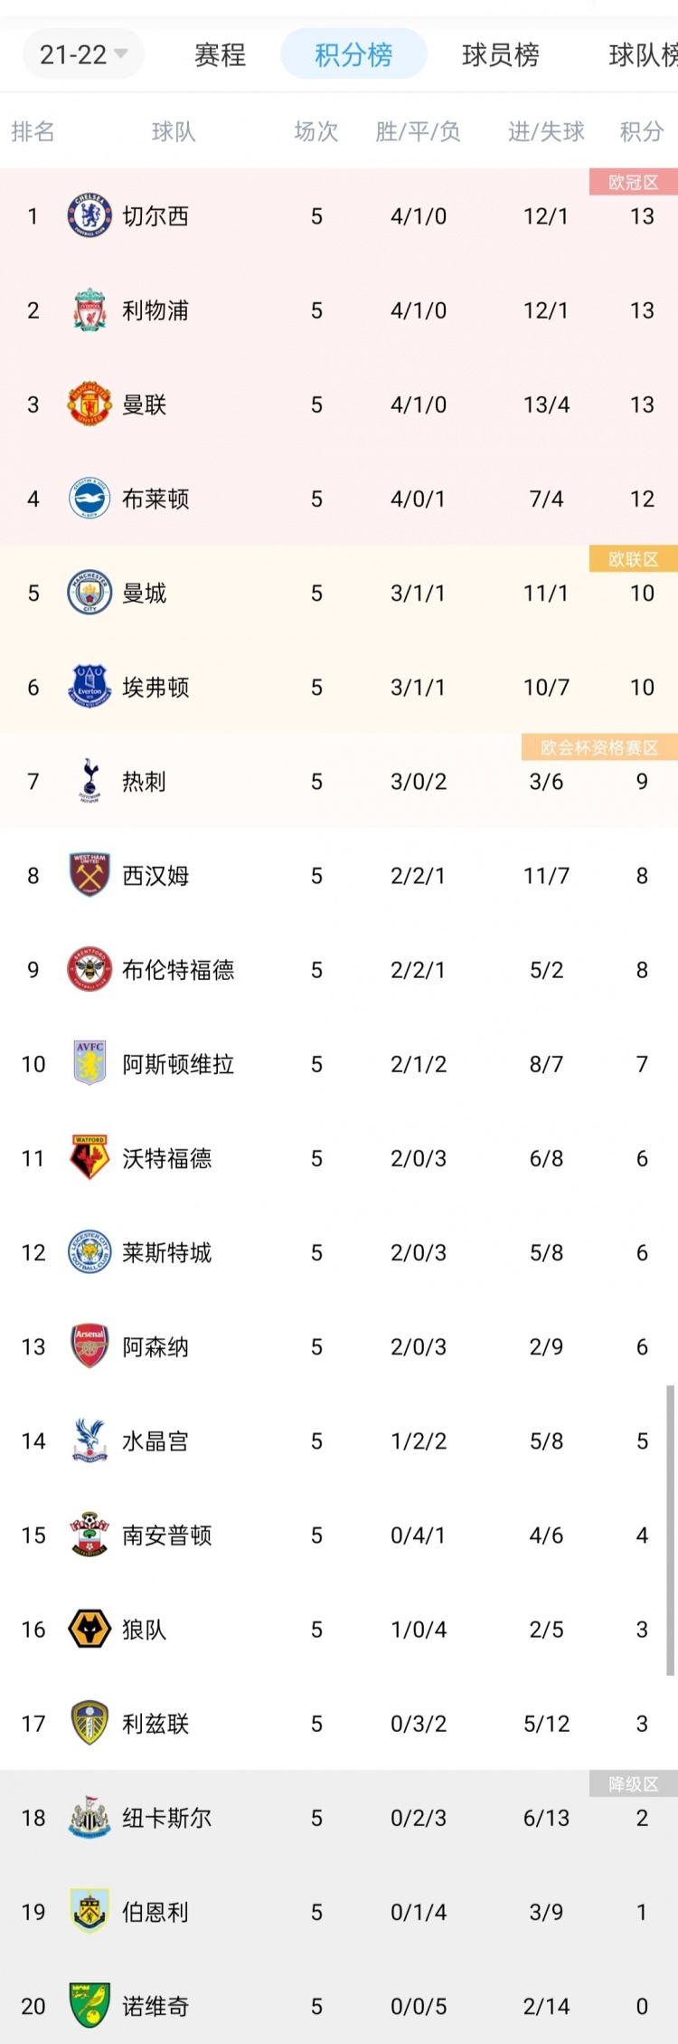Select the Norwich City badge
Viewport: 678px width, 2044px height.
point(88,2006)
